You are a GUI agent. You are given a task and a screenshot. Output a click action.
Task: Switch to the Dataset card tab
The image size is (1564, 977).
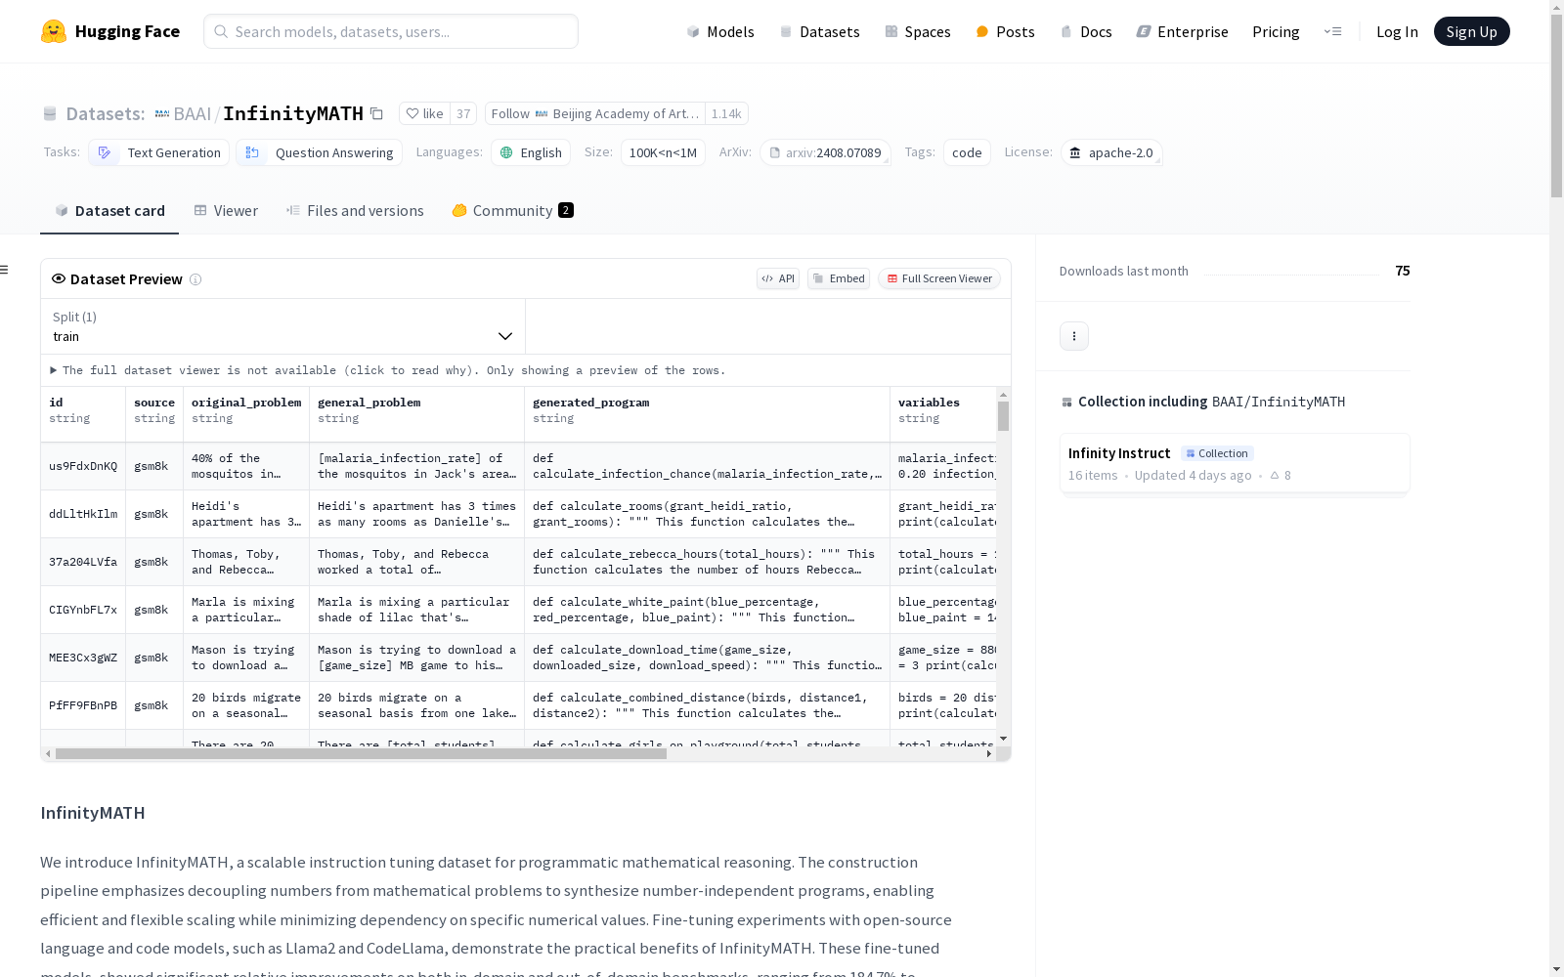[109, 211]
